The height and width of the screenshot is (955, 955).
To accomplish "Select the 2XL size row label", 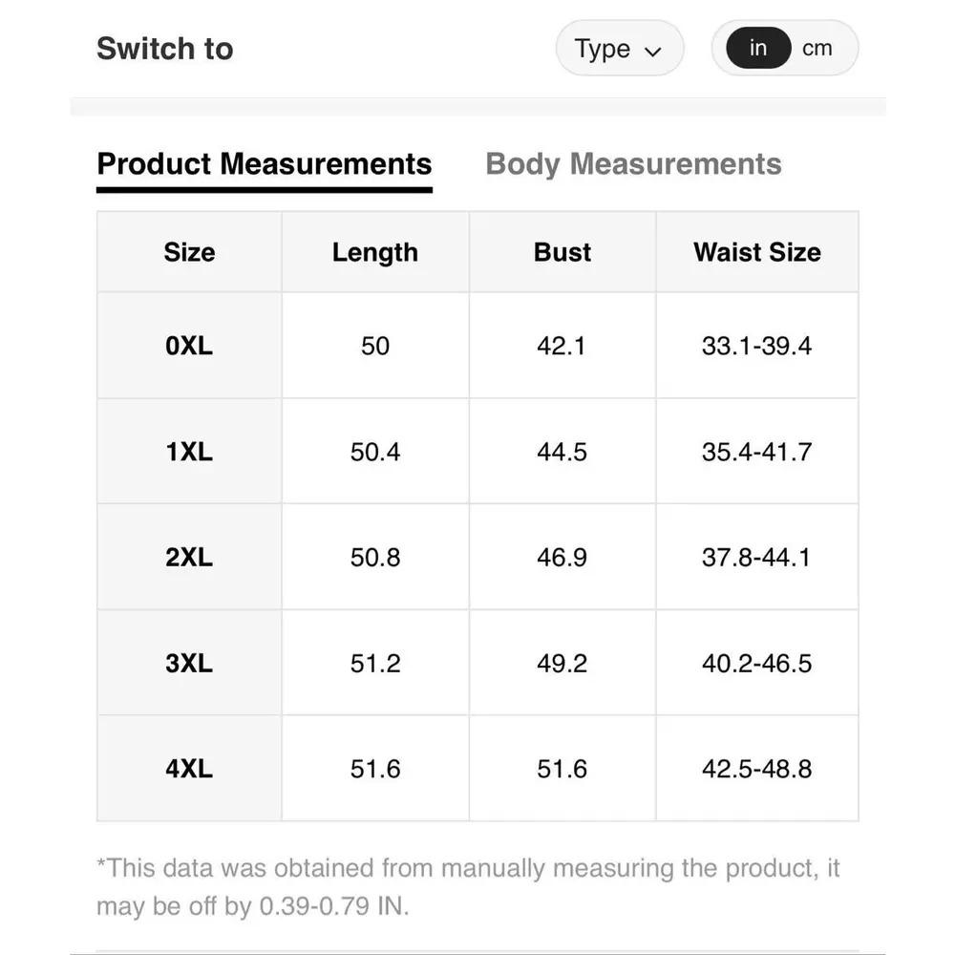I will (x=189, y=558).
